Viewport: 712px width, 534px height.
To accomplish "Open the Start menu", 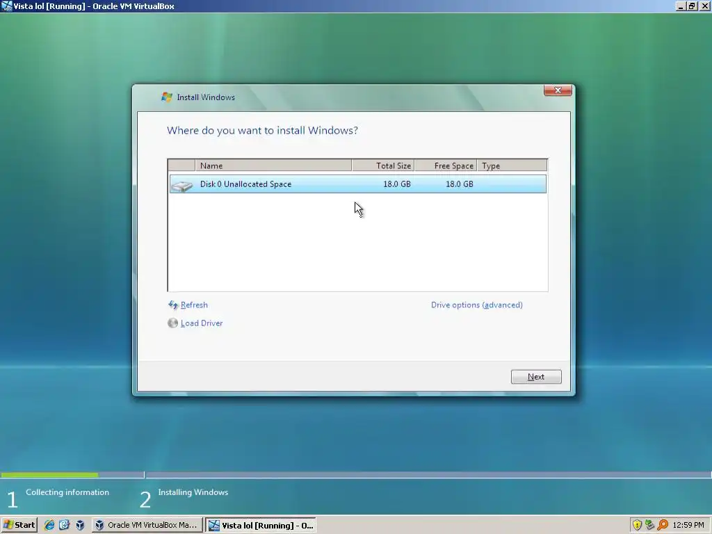I will click(x=19, y=525).
